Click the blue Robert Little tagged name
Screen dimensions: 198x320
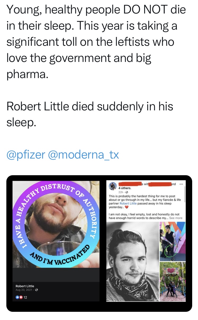click(128, 204)
